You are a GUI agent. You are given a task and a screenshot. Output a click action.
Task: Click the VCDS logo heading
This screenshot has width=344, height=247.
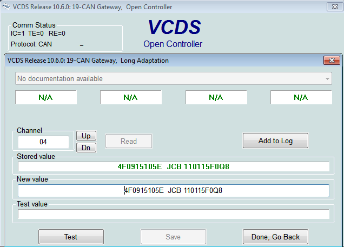(174, 27)
